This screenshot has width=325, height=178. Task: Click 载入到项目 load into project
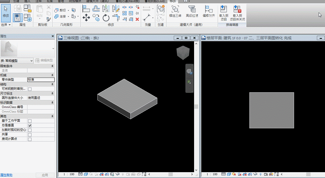(224, 13)
